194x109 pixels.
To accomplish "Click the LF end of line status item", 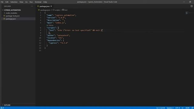I will [182, 108].
